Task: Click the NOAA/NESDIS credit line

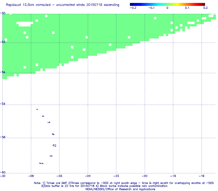Action: click(x=120, y=189)
